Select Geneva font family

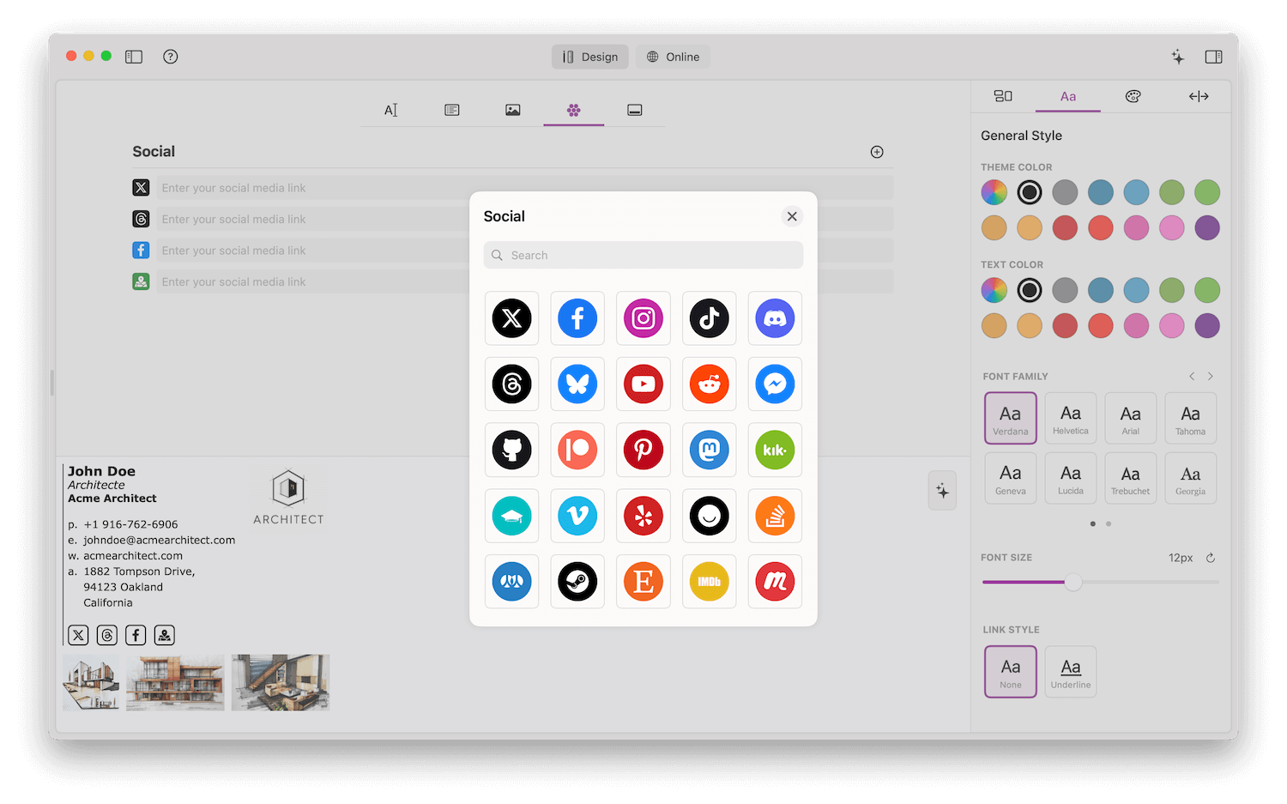click(1011, 478)
